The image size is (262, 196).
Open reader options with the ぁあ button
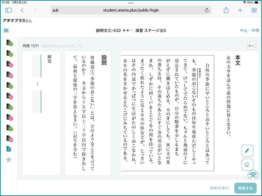(x=56, y=10)
